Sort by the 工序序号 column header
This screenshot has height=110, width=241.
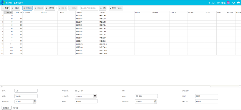click(x=8, y=12)
